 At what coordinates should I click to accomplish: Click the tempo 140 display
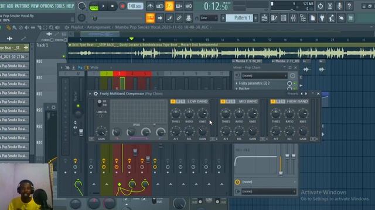[x=135, y=6]
